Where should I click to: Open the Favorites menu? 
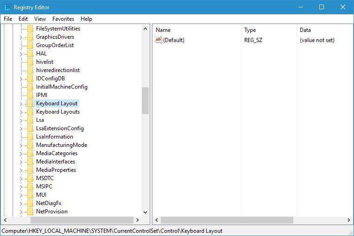click(x=63, y=19)
